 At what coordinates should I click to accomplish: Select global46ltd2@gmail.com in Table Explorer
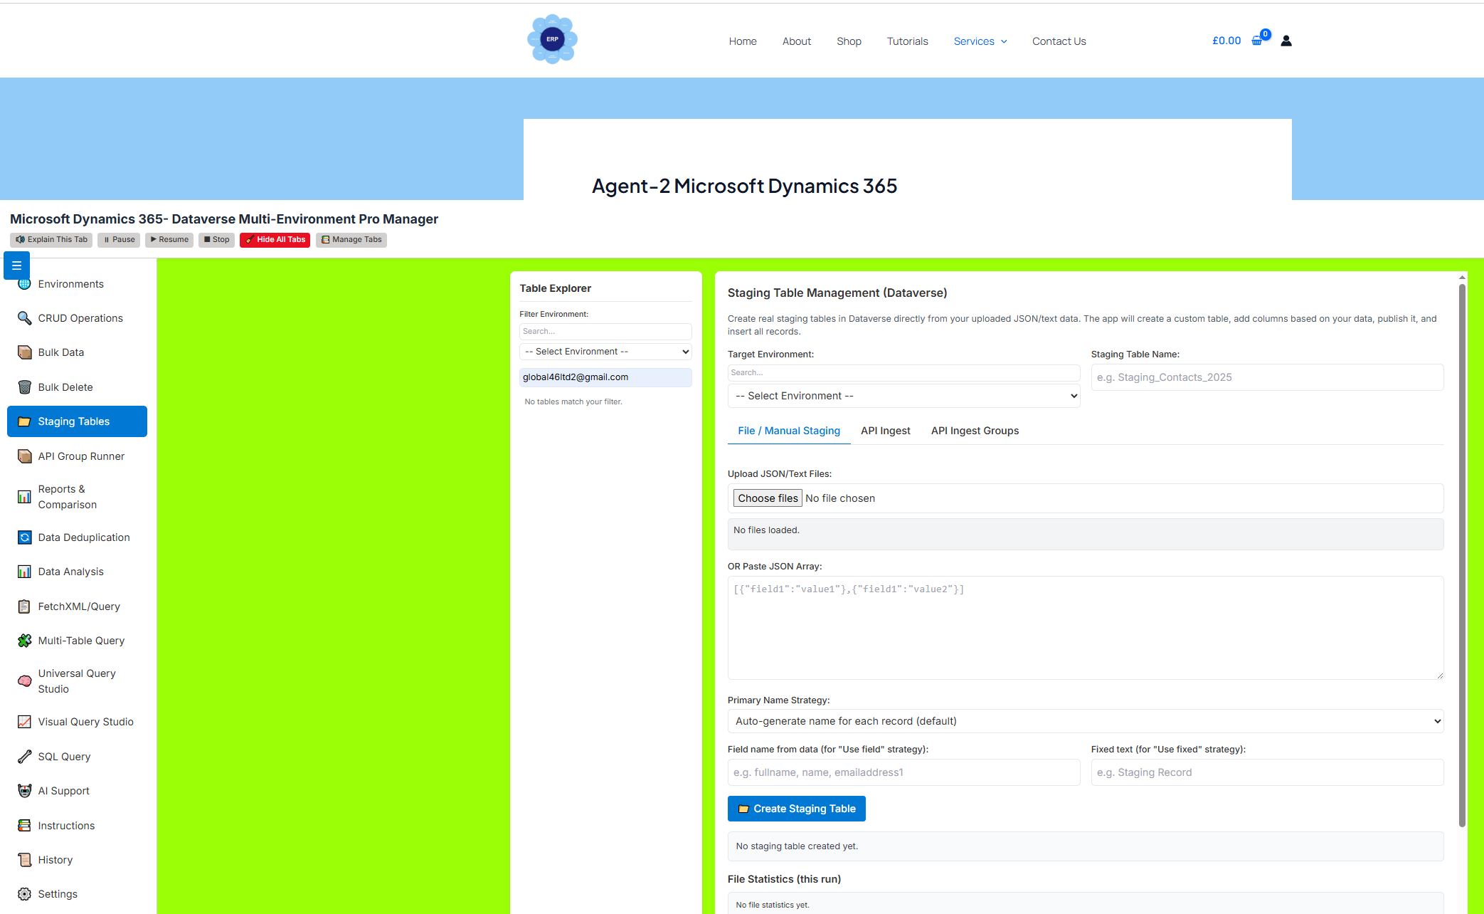tap(605, 377)
